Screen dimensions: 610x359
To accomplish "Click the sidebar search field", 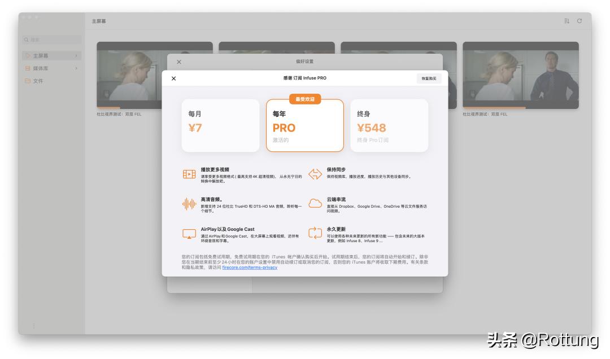I will [x=51, y=40].
